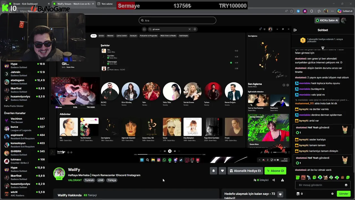The width and height of the screenshot is (355, 200).
Task: Select the Tümü filter chip in Spotify
Action: click(x=94, y=36)
